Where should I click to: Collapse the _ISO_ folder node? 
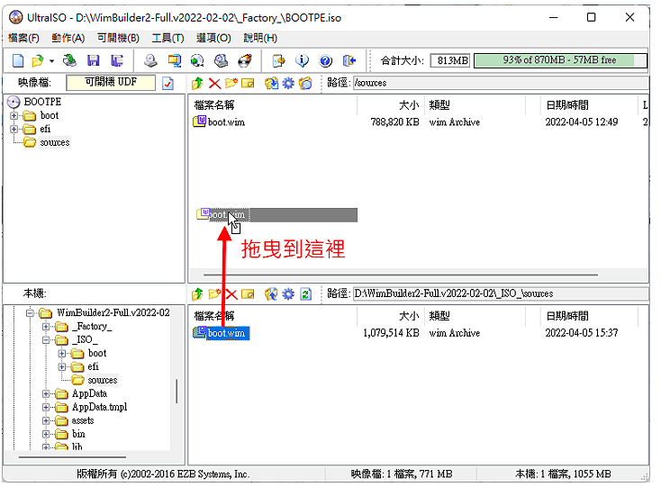pyautogui.click(x=46, y=340)
